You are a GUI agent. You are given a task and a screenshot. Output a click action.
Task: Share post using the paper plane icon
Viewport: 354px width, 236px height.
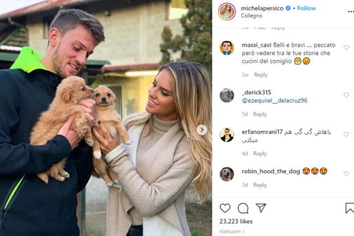[x=261, y=208]
